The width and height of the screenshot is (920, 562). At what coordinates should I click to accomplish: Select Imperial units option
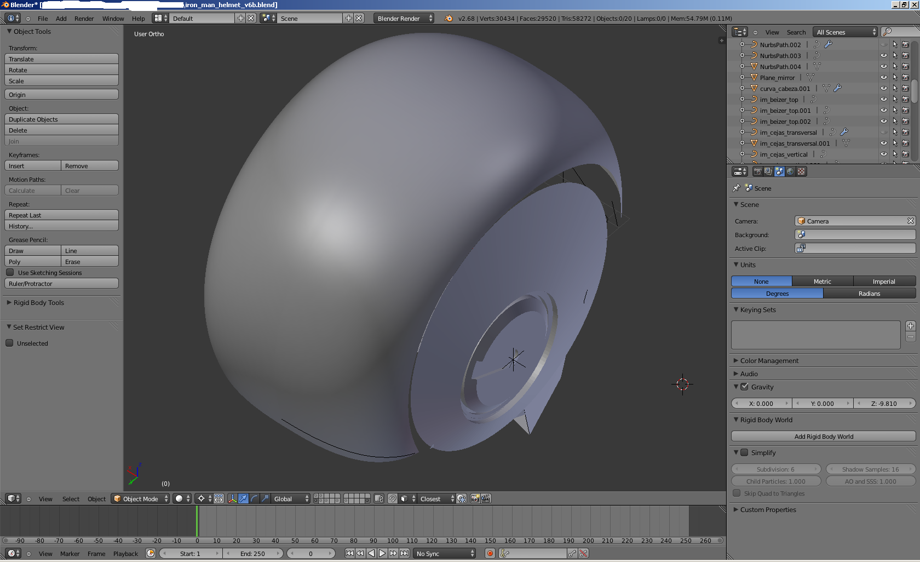click(884, 281)
